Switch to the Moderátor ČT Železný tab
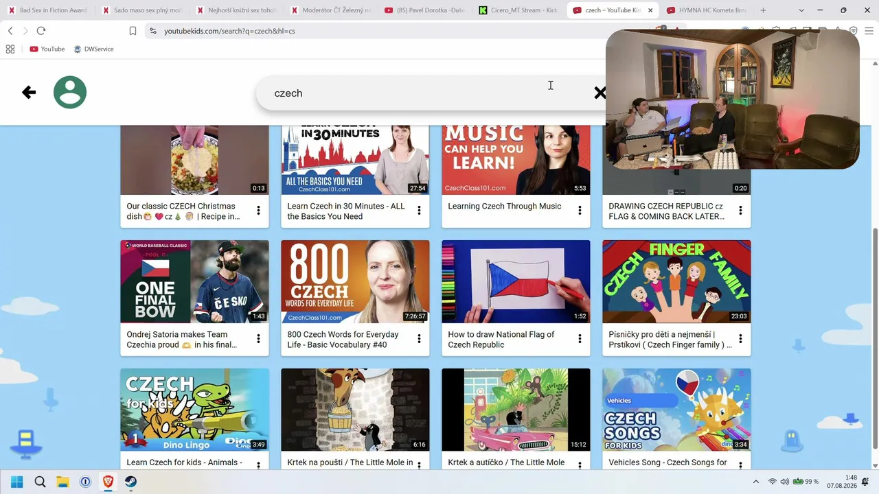Image resolution: width=879 pixels, height=494 pixels. tap(330, 10)
